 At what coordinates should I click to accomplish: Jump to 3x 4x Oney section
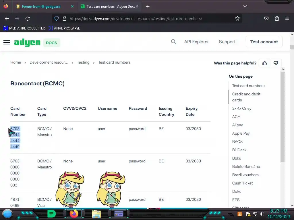coord(242,108)
